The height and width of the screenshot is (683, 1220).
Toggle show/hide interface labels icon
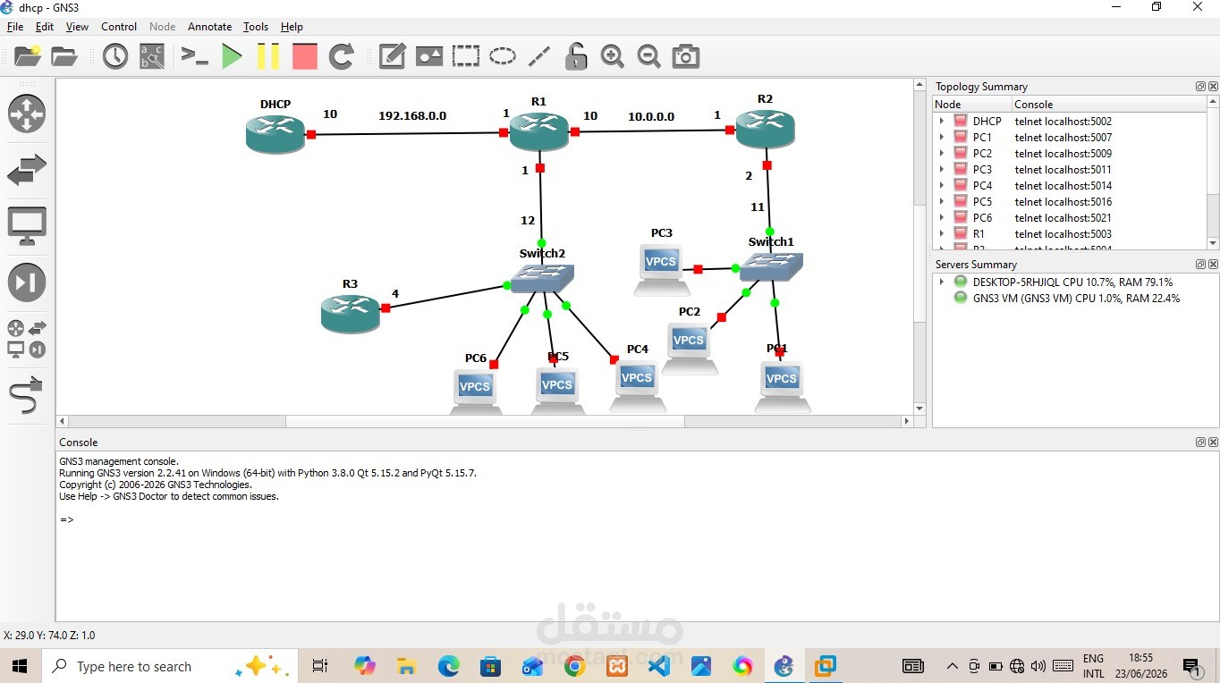pyautogui.click(x=152, y=56)
